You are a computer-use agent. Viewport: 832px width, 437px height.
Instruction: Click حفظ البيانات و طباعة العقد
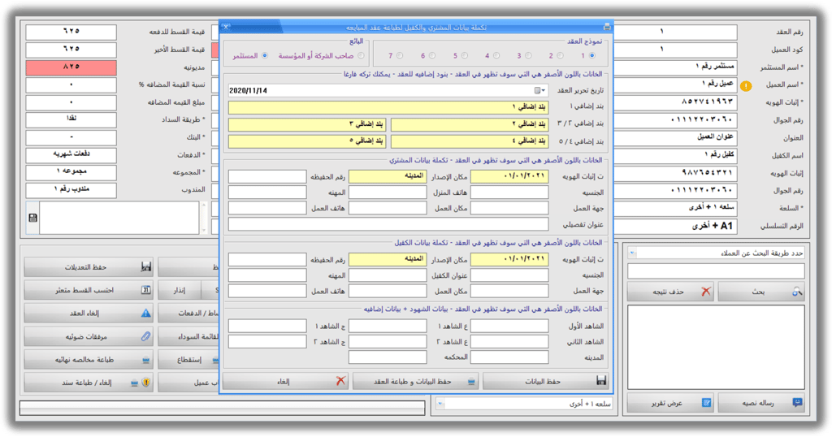point(415,381)
